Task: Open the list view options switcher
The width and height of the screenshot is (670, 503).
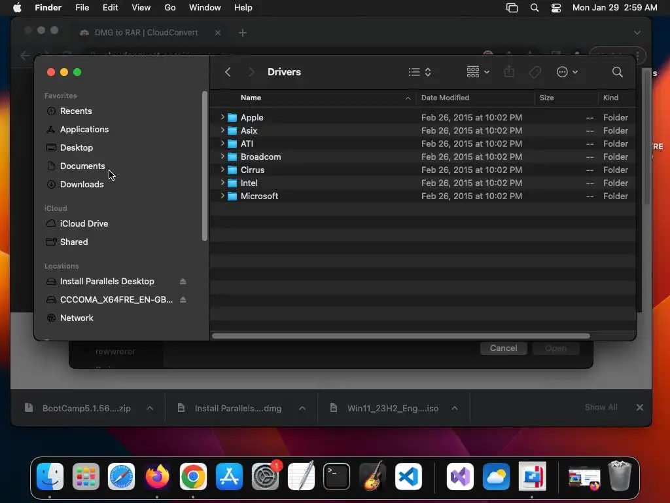Action: tap(419, 72)
